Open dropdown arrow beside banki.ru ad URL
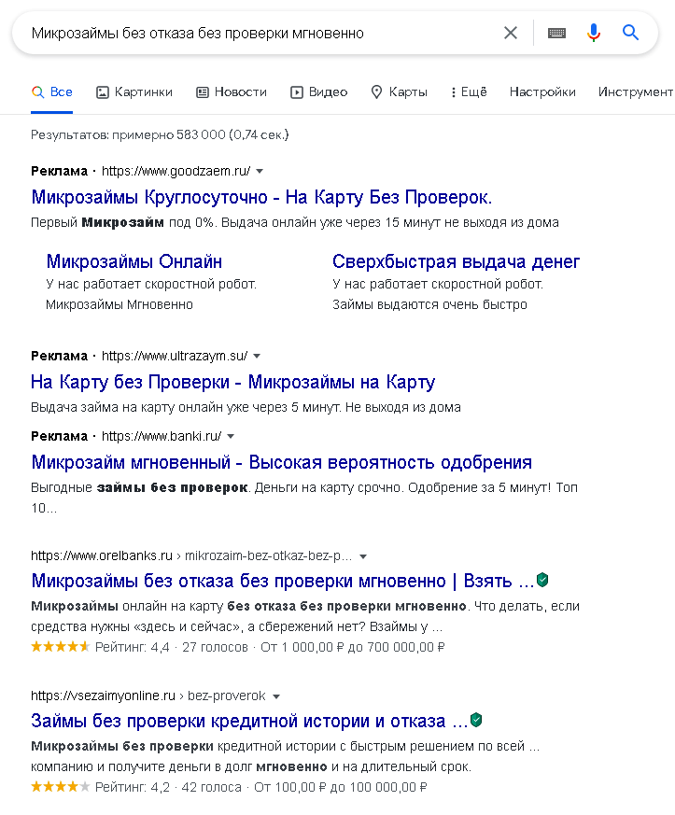Viewport: 675px width, 815px height. 231,436
